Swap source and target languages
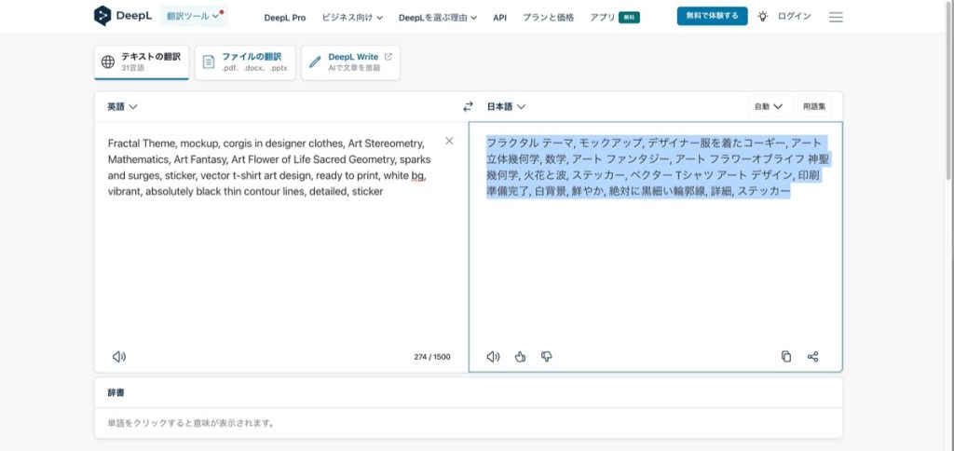Viewport: 954px width, 451px height. 468,106
